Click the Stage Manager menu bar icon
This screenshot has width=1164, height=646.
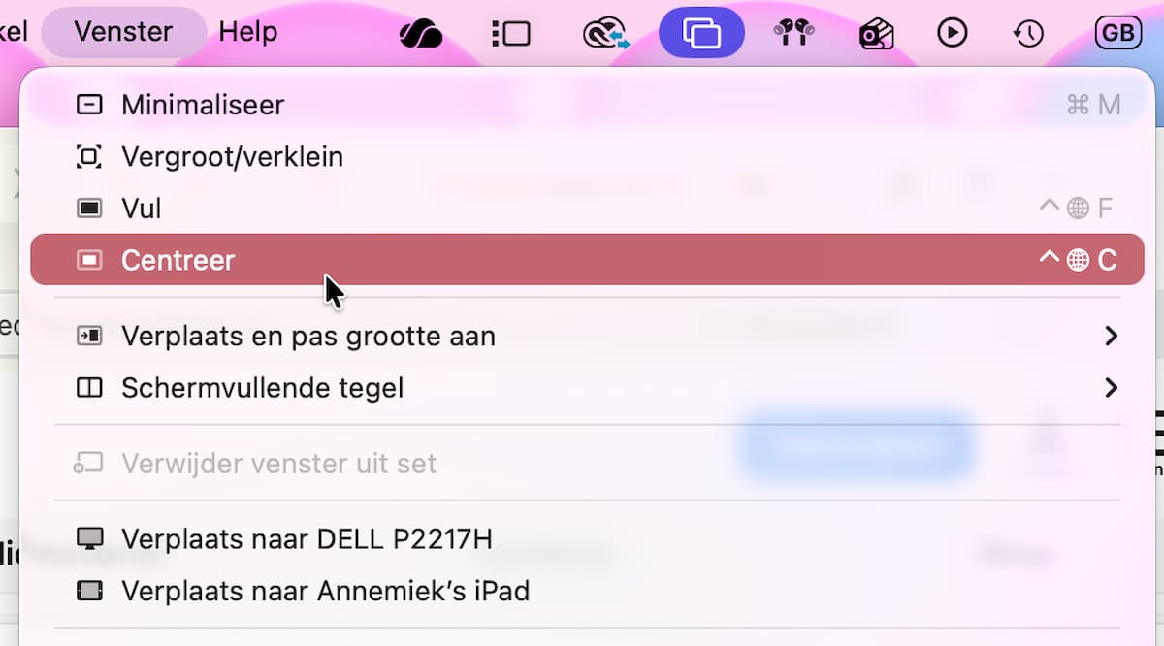pyautogui.click(x=511, y=34)
